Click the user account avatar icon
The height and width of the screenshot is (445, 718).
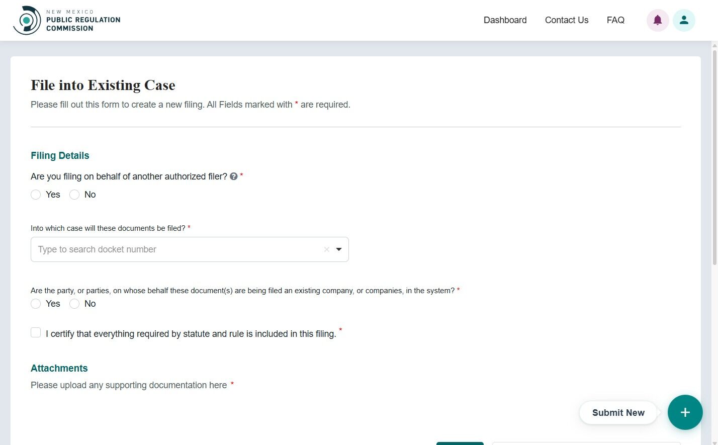pyautogui.click(x=684, y=20)
